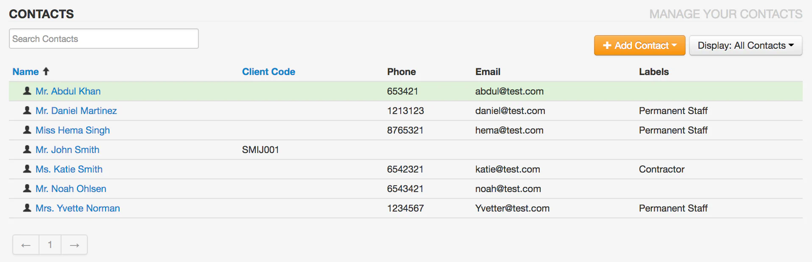Sort contacts by Client Code
Image resolution: width=812 pixels, height=262 pixels.
268,71
